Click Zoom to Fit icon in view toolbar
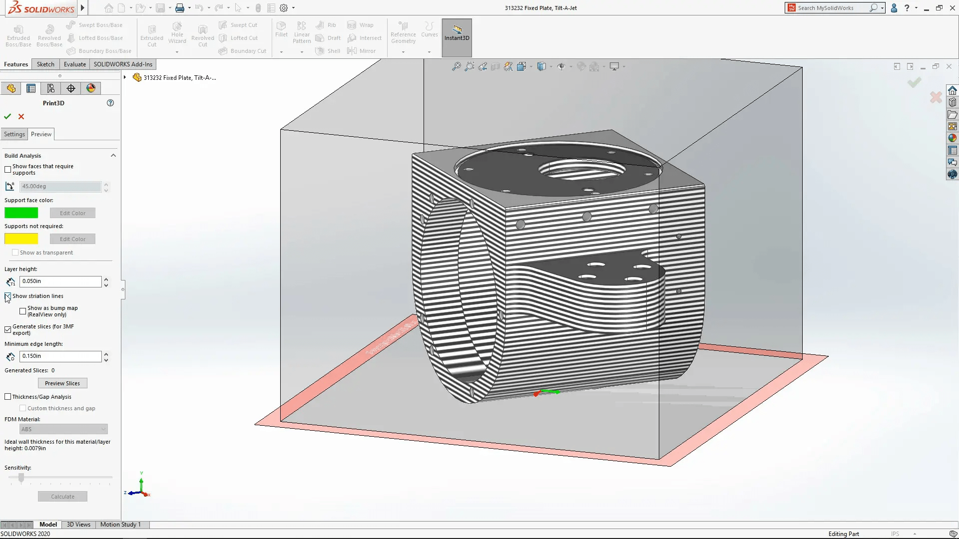 click(456, 66)
